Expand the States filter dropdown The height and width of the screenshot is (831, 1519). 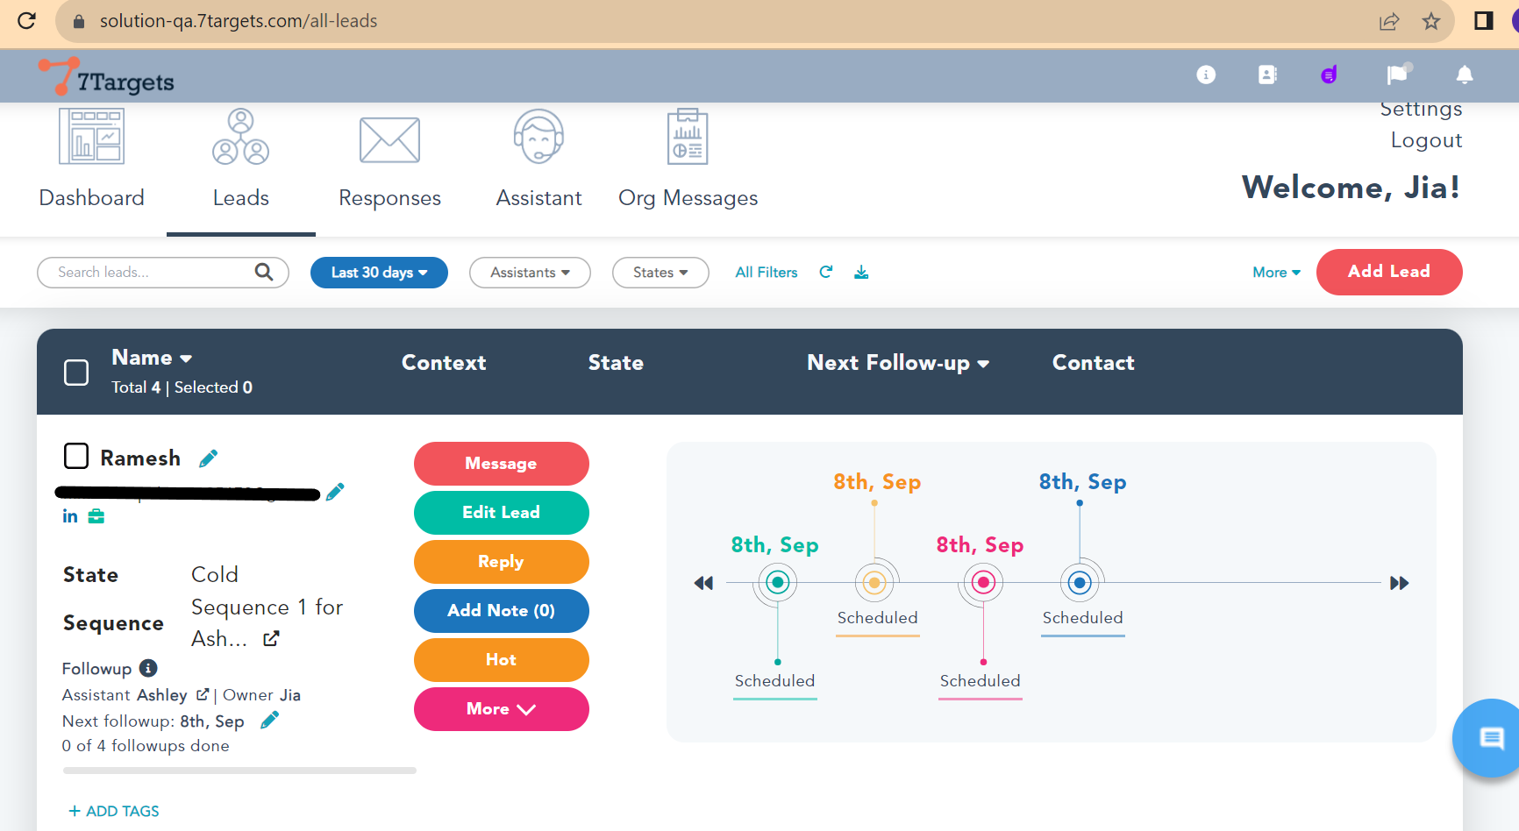pos(660,273)
